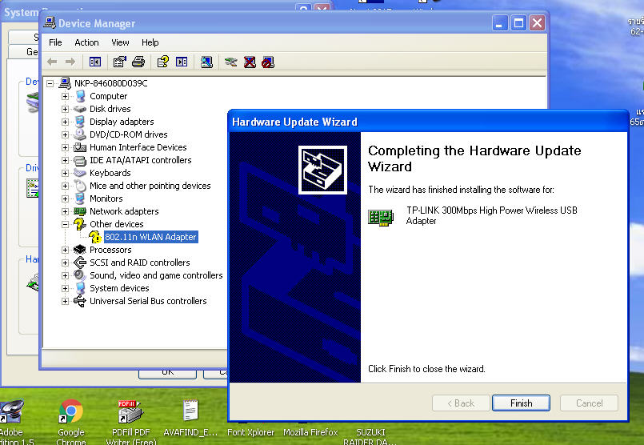Open Google Chrome desktop icon
This screenshot has width=644, height=445.
pos(70,411)
